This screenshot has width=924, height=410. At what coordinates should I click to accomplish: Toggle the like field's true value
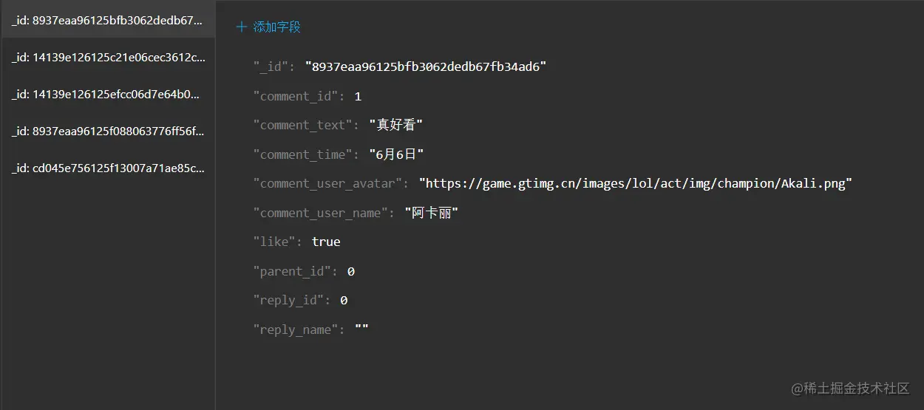tap(326, 242)
